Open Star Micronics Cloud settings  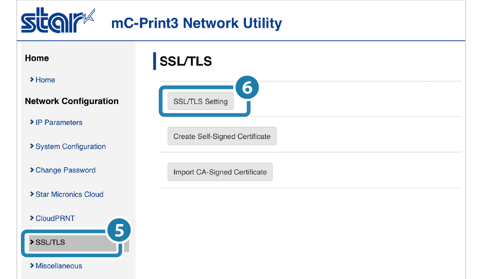pyautogui.click(x=69, y=194)
